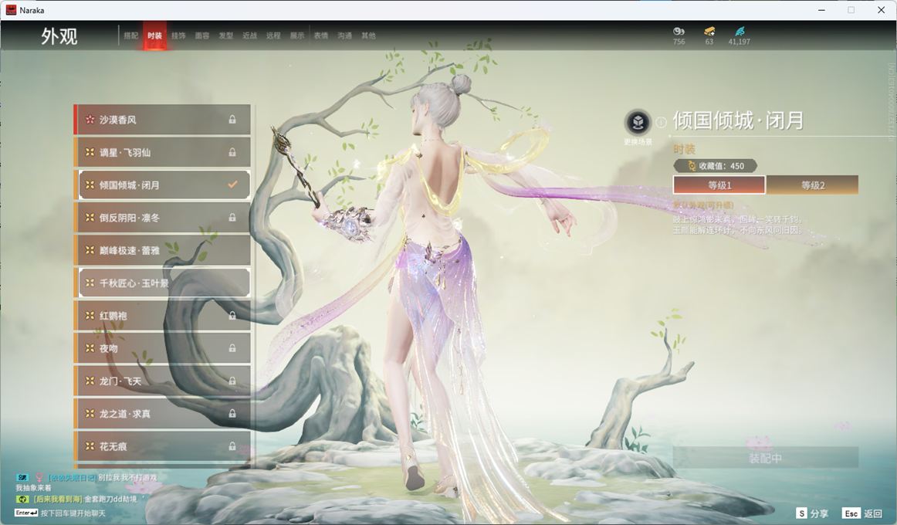Screen dimensions: 897x525
Task: Click the lock icon on 夜吻
Action: point(232,347)
